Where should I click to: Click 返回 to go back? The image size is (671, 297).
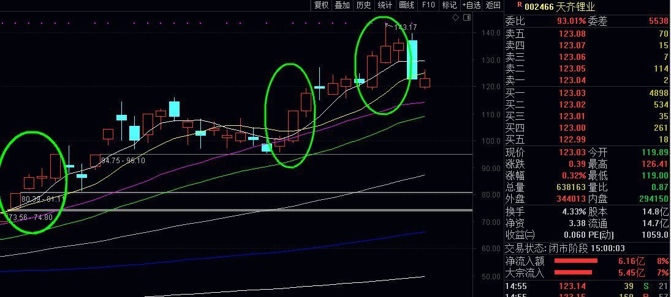point(493,5)
